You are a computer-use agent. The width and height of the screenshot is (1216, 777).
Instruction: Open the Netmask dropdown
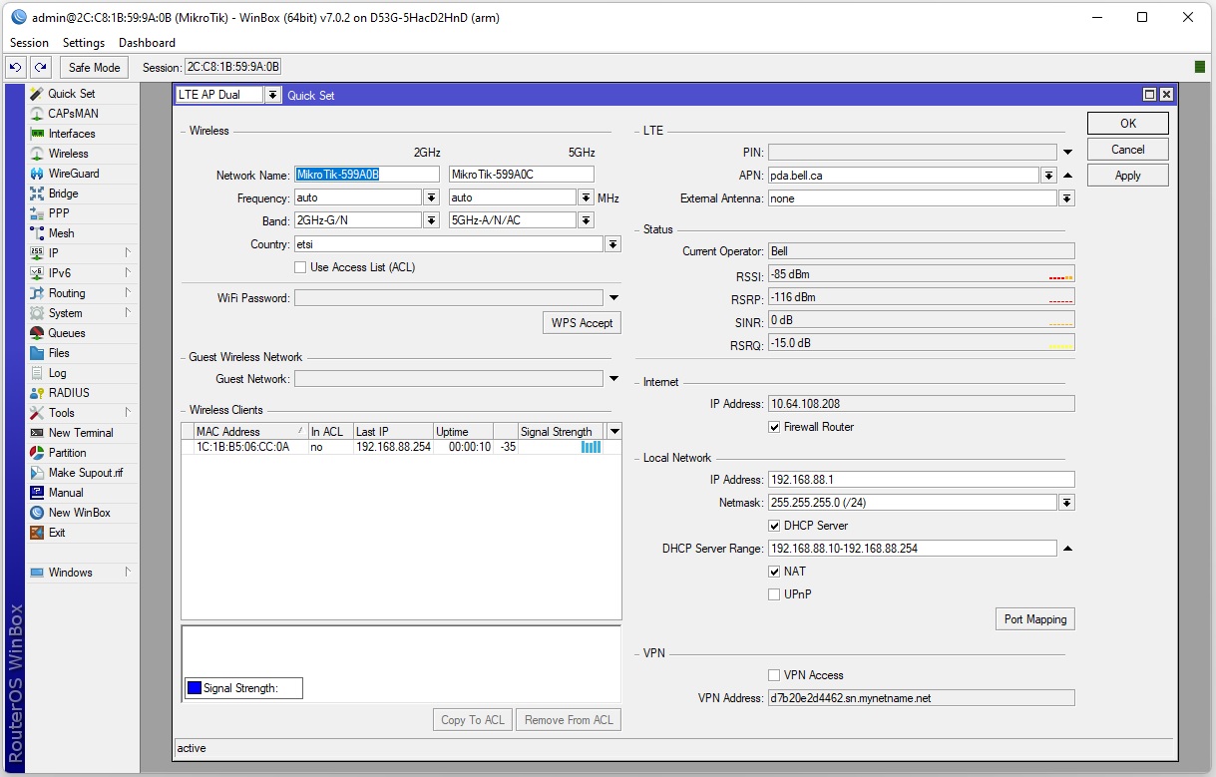pos(1066,503)
